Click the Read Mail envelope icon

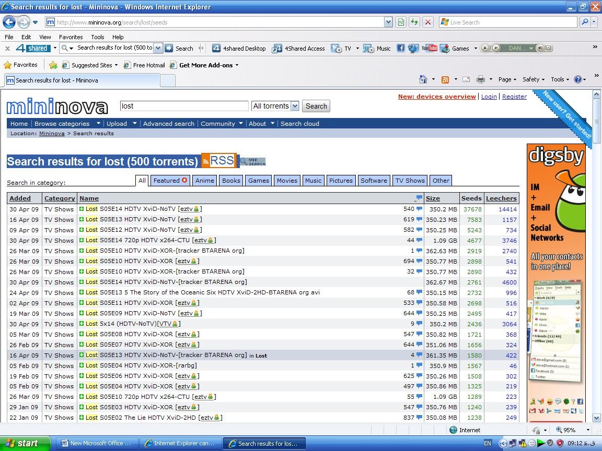[x=466, y=79]
